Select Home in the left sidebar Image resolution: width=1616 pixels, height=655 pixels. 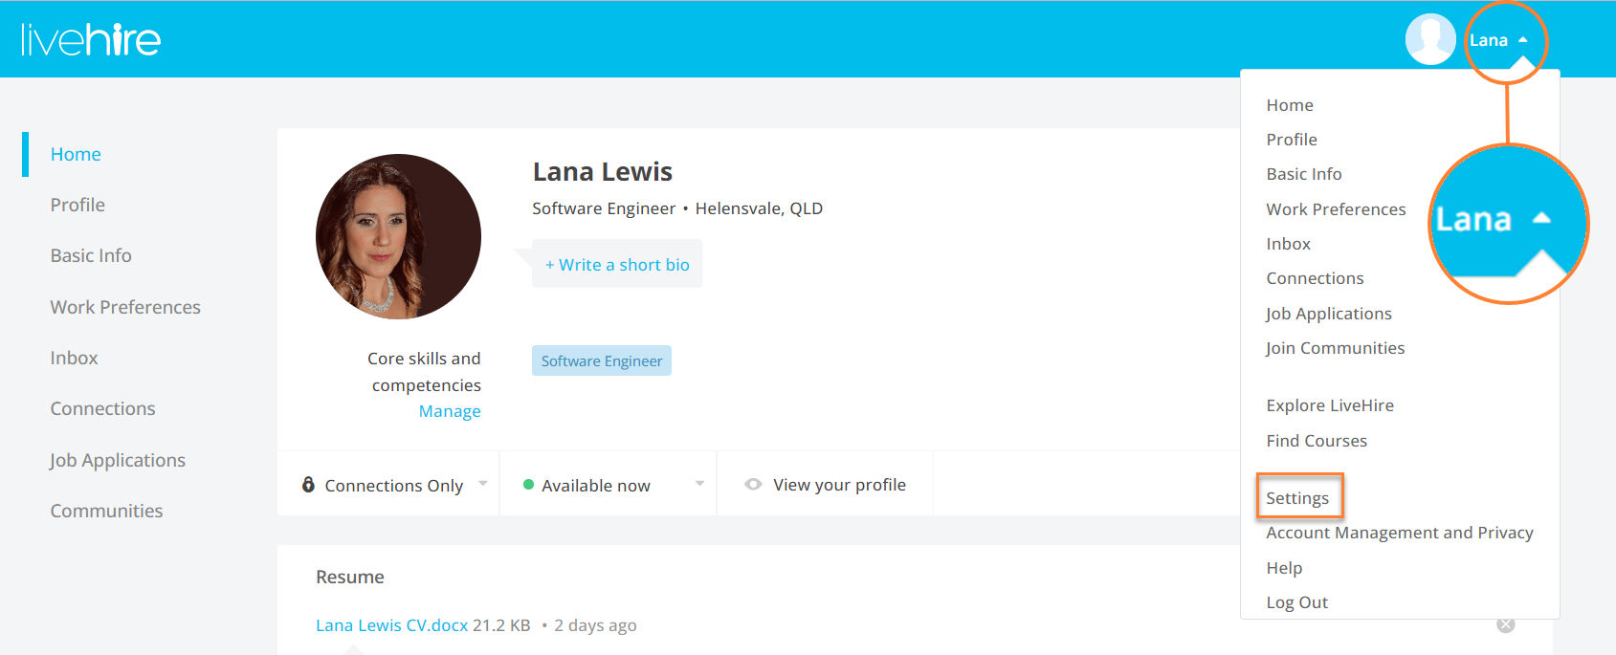[76, 154]
